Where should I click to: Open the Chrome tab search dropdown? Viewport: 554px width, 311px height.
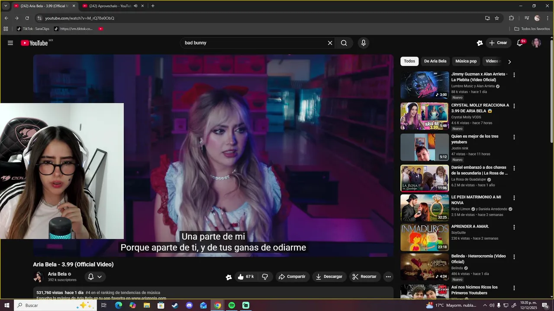click(x=6, y=6)
